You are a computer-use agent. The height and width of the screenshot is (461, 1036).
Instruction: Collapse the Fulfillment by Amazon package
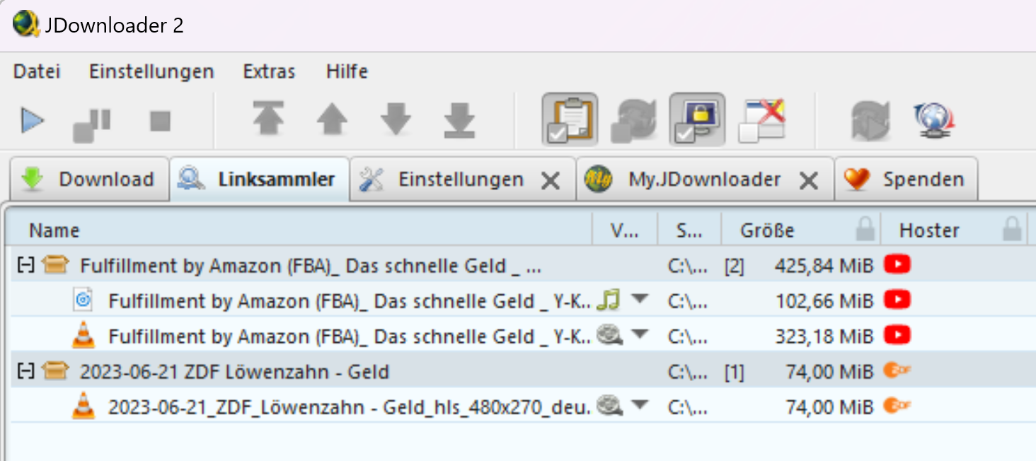tap(25, 265)
